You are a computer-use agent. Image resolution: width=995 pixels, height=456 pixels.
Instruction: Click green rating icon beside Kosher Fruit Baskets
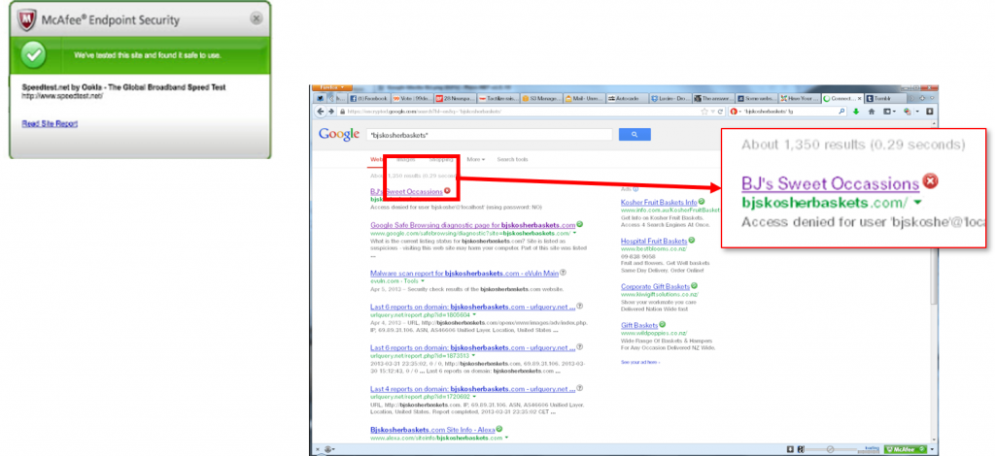[x=702, y=202]
